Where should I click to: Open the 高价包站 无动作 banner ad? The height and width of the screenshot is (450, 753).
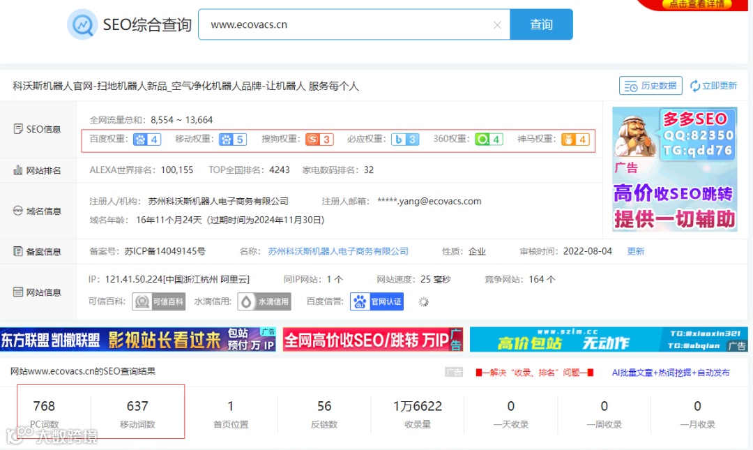coord(609,340)
